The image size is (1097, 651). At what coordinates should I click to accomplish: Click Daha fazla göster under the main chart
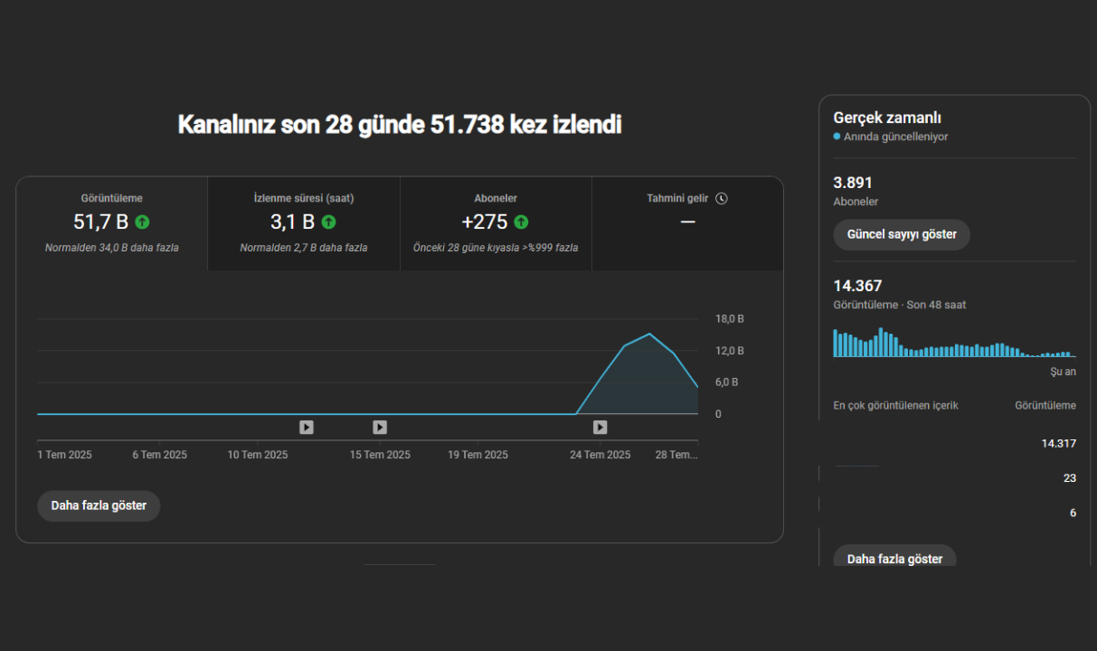[99, 505]
